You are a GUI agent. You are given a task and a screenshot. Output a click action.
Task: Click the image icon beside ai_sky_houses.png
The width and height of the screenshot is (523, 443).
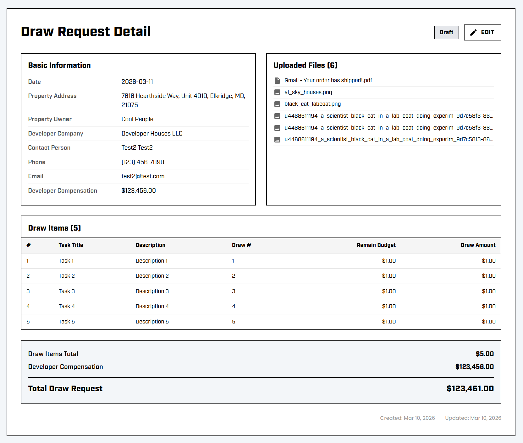coord(277,92)
